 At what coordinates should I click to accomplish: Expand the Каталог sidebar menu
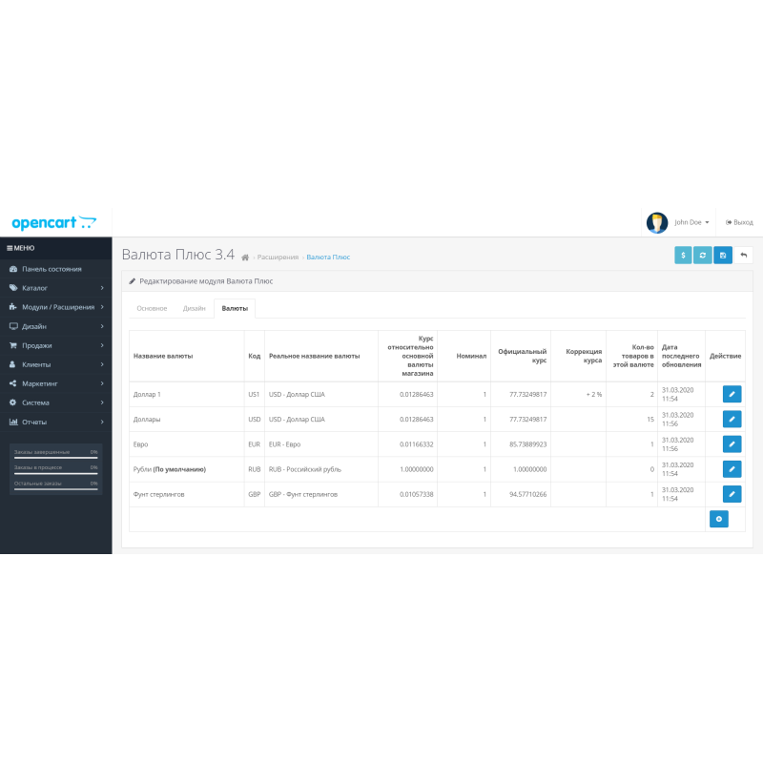[x=55, y=288]
